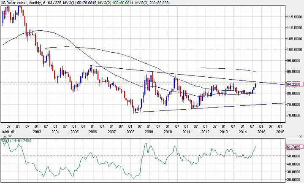Click the up-arrow triangle above the RSI panel
This screenshot has height=183, width=304.
[5, 137]
